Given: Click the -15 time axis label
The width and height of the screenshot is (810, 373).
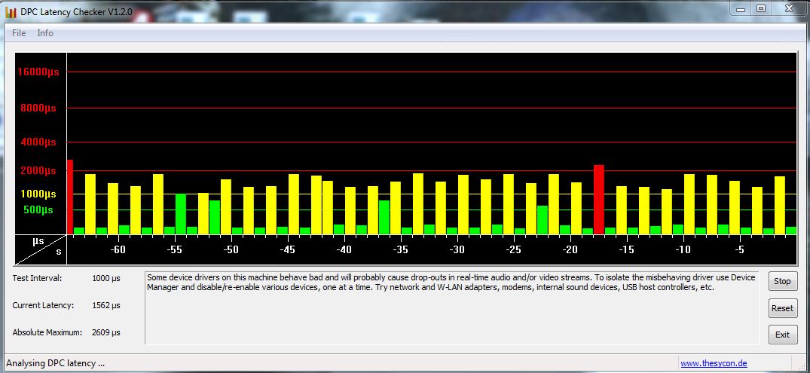Looking at the screenshot, I should click(627, 250).
